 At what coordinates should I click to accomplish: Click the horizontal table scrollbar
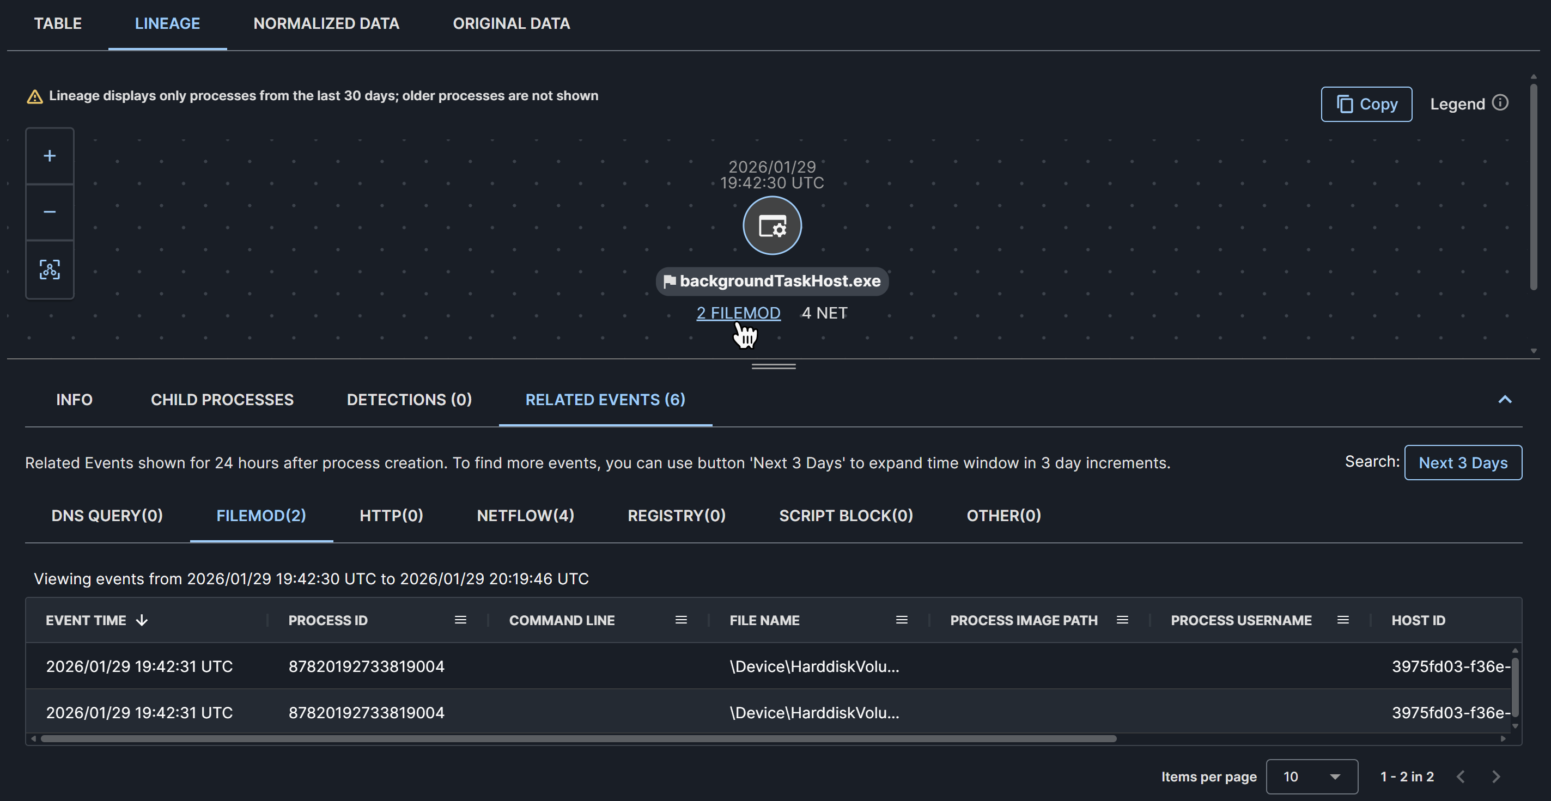point(578,738)
